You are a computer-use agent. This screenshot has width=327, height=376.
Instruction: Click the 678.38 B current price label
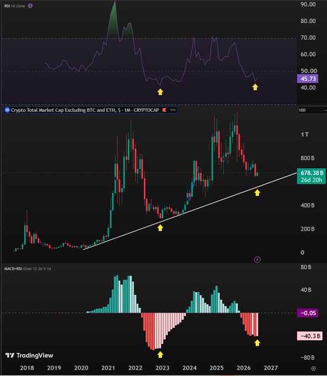tap(312, 173)
